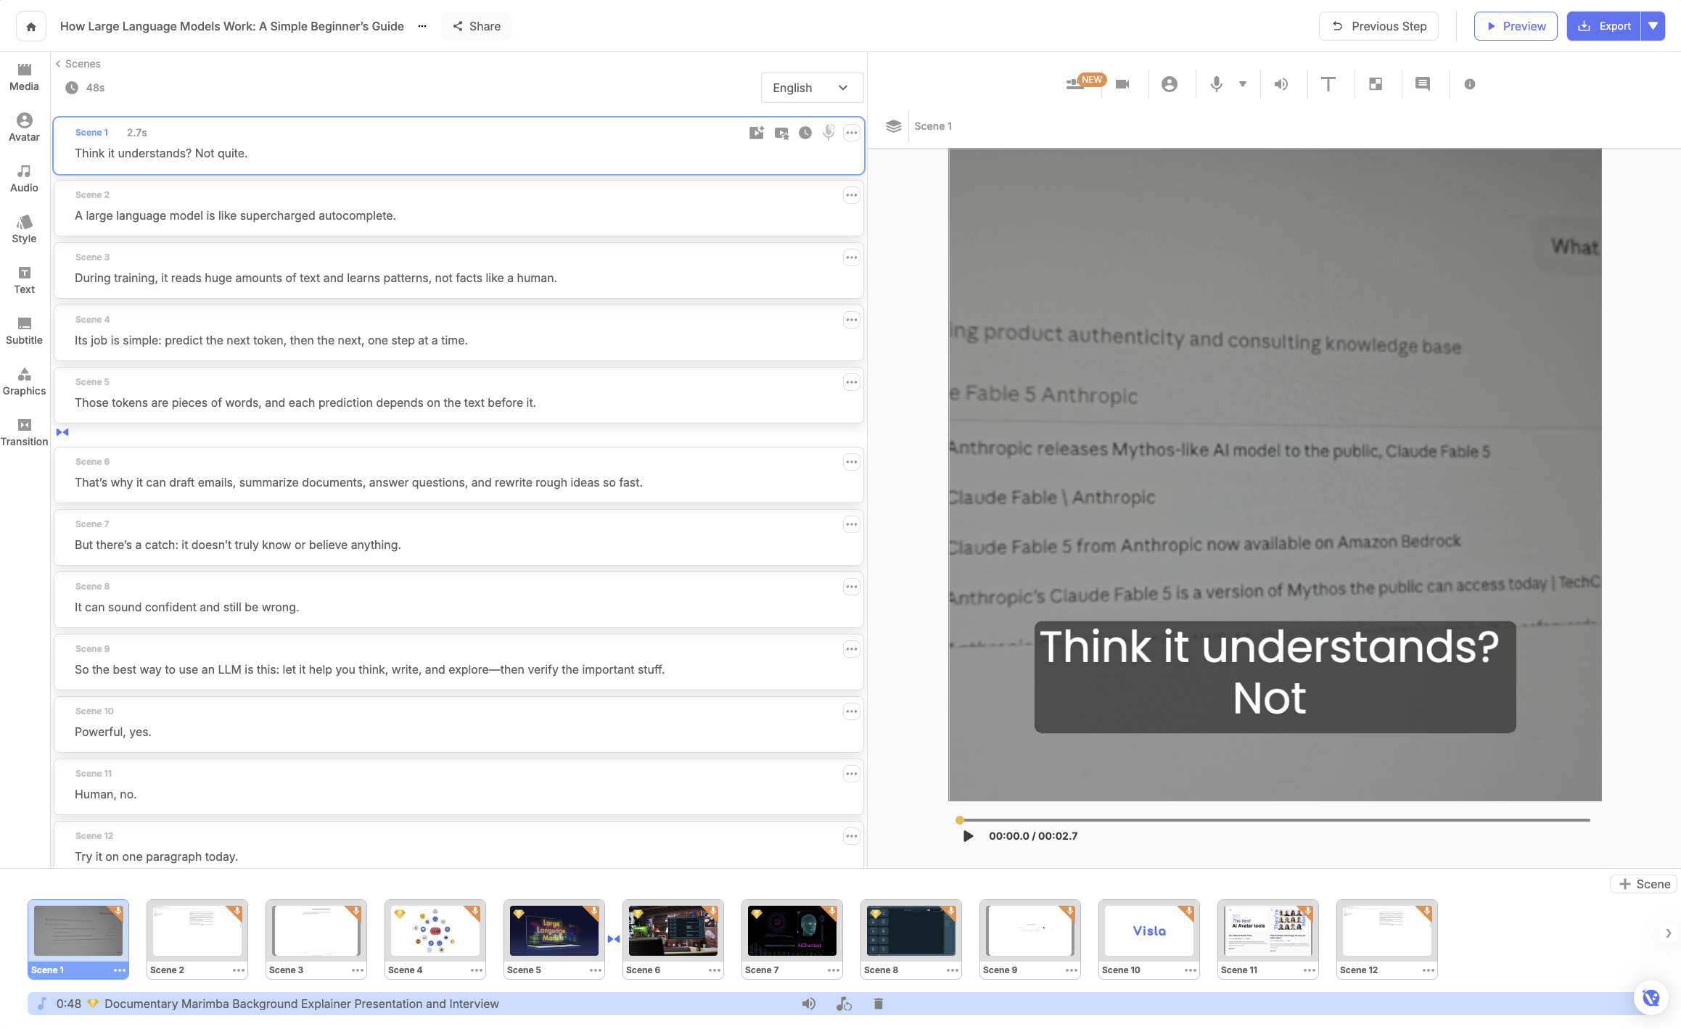Open the Media panel in sidebar
This screenshot has width=1681, height=1029.
[24, 77]
